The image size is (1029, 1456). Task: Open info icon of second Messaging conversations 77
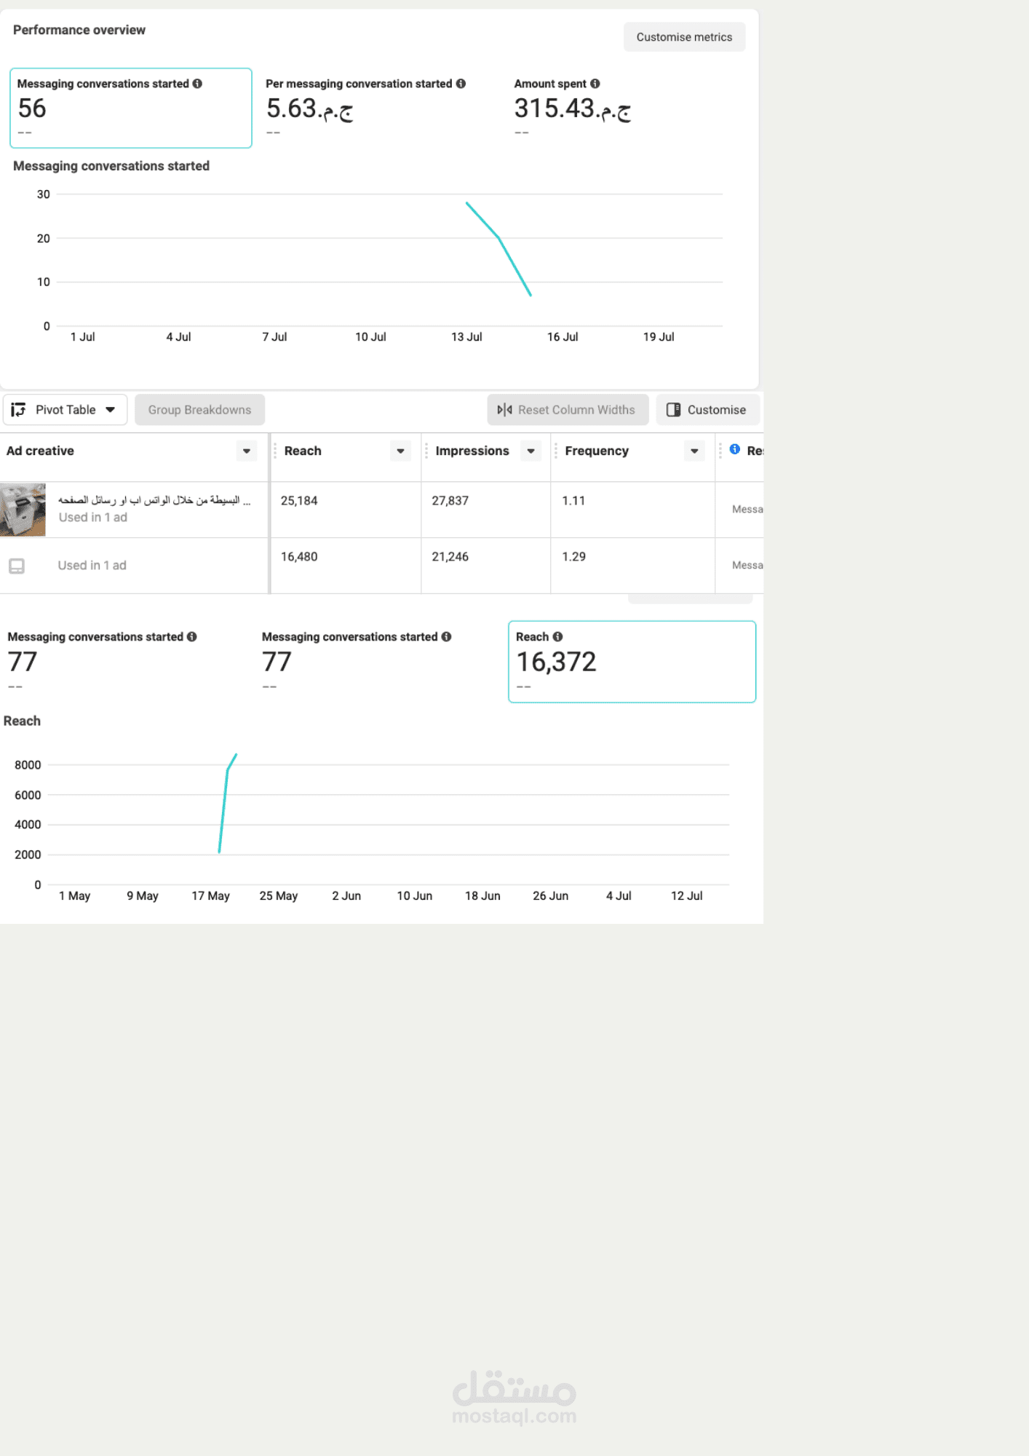point(446,637)
